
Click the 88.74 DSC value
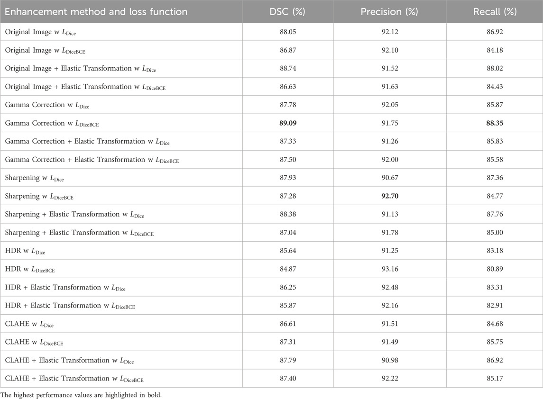pos(288,69)
